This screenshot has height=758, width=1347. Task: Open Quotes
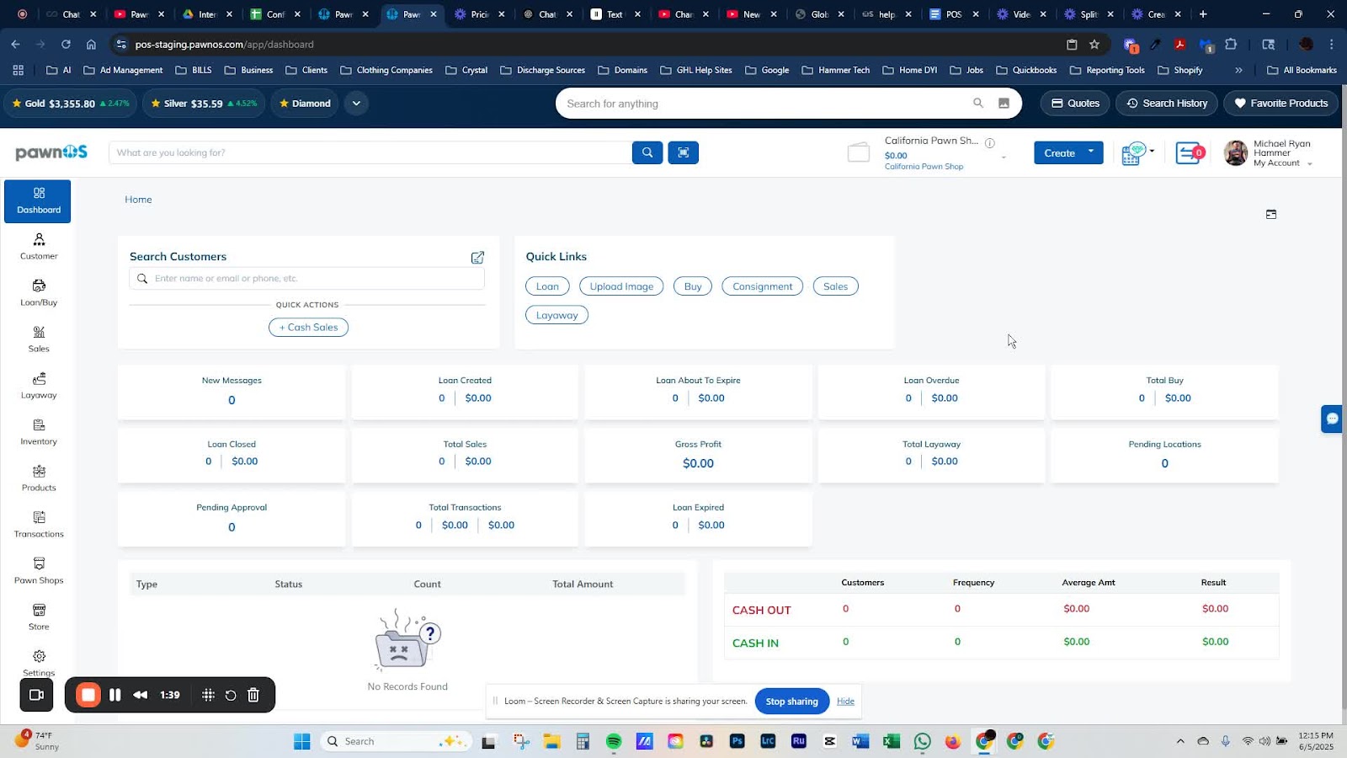pyautogui.click(x=1075, y=104)
